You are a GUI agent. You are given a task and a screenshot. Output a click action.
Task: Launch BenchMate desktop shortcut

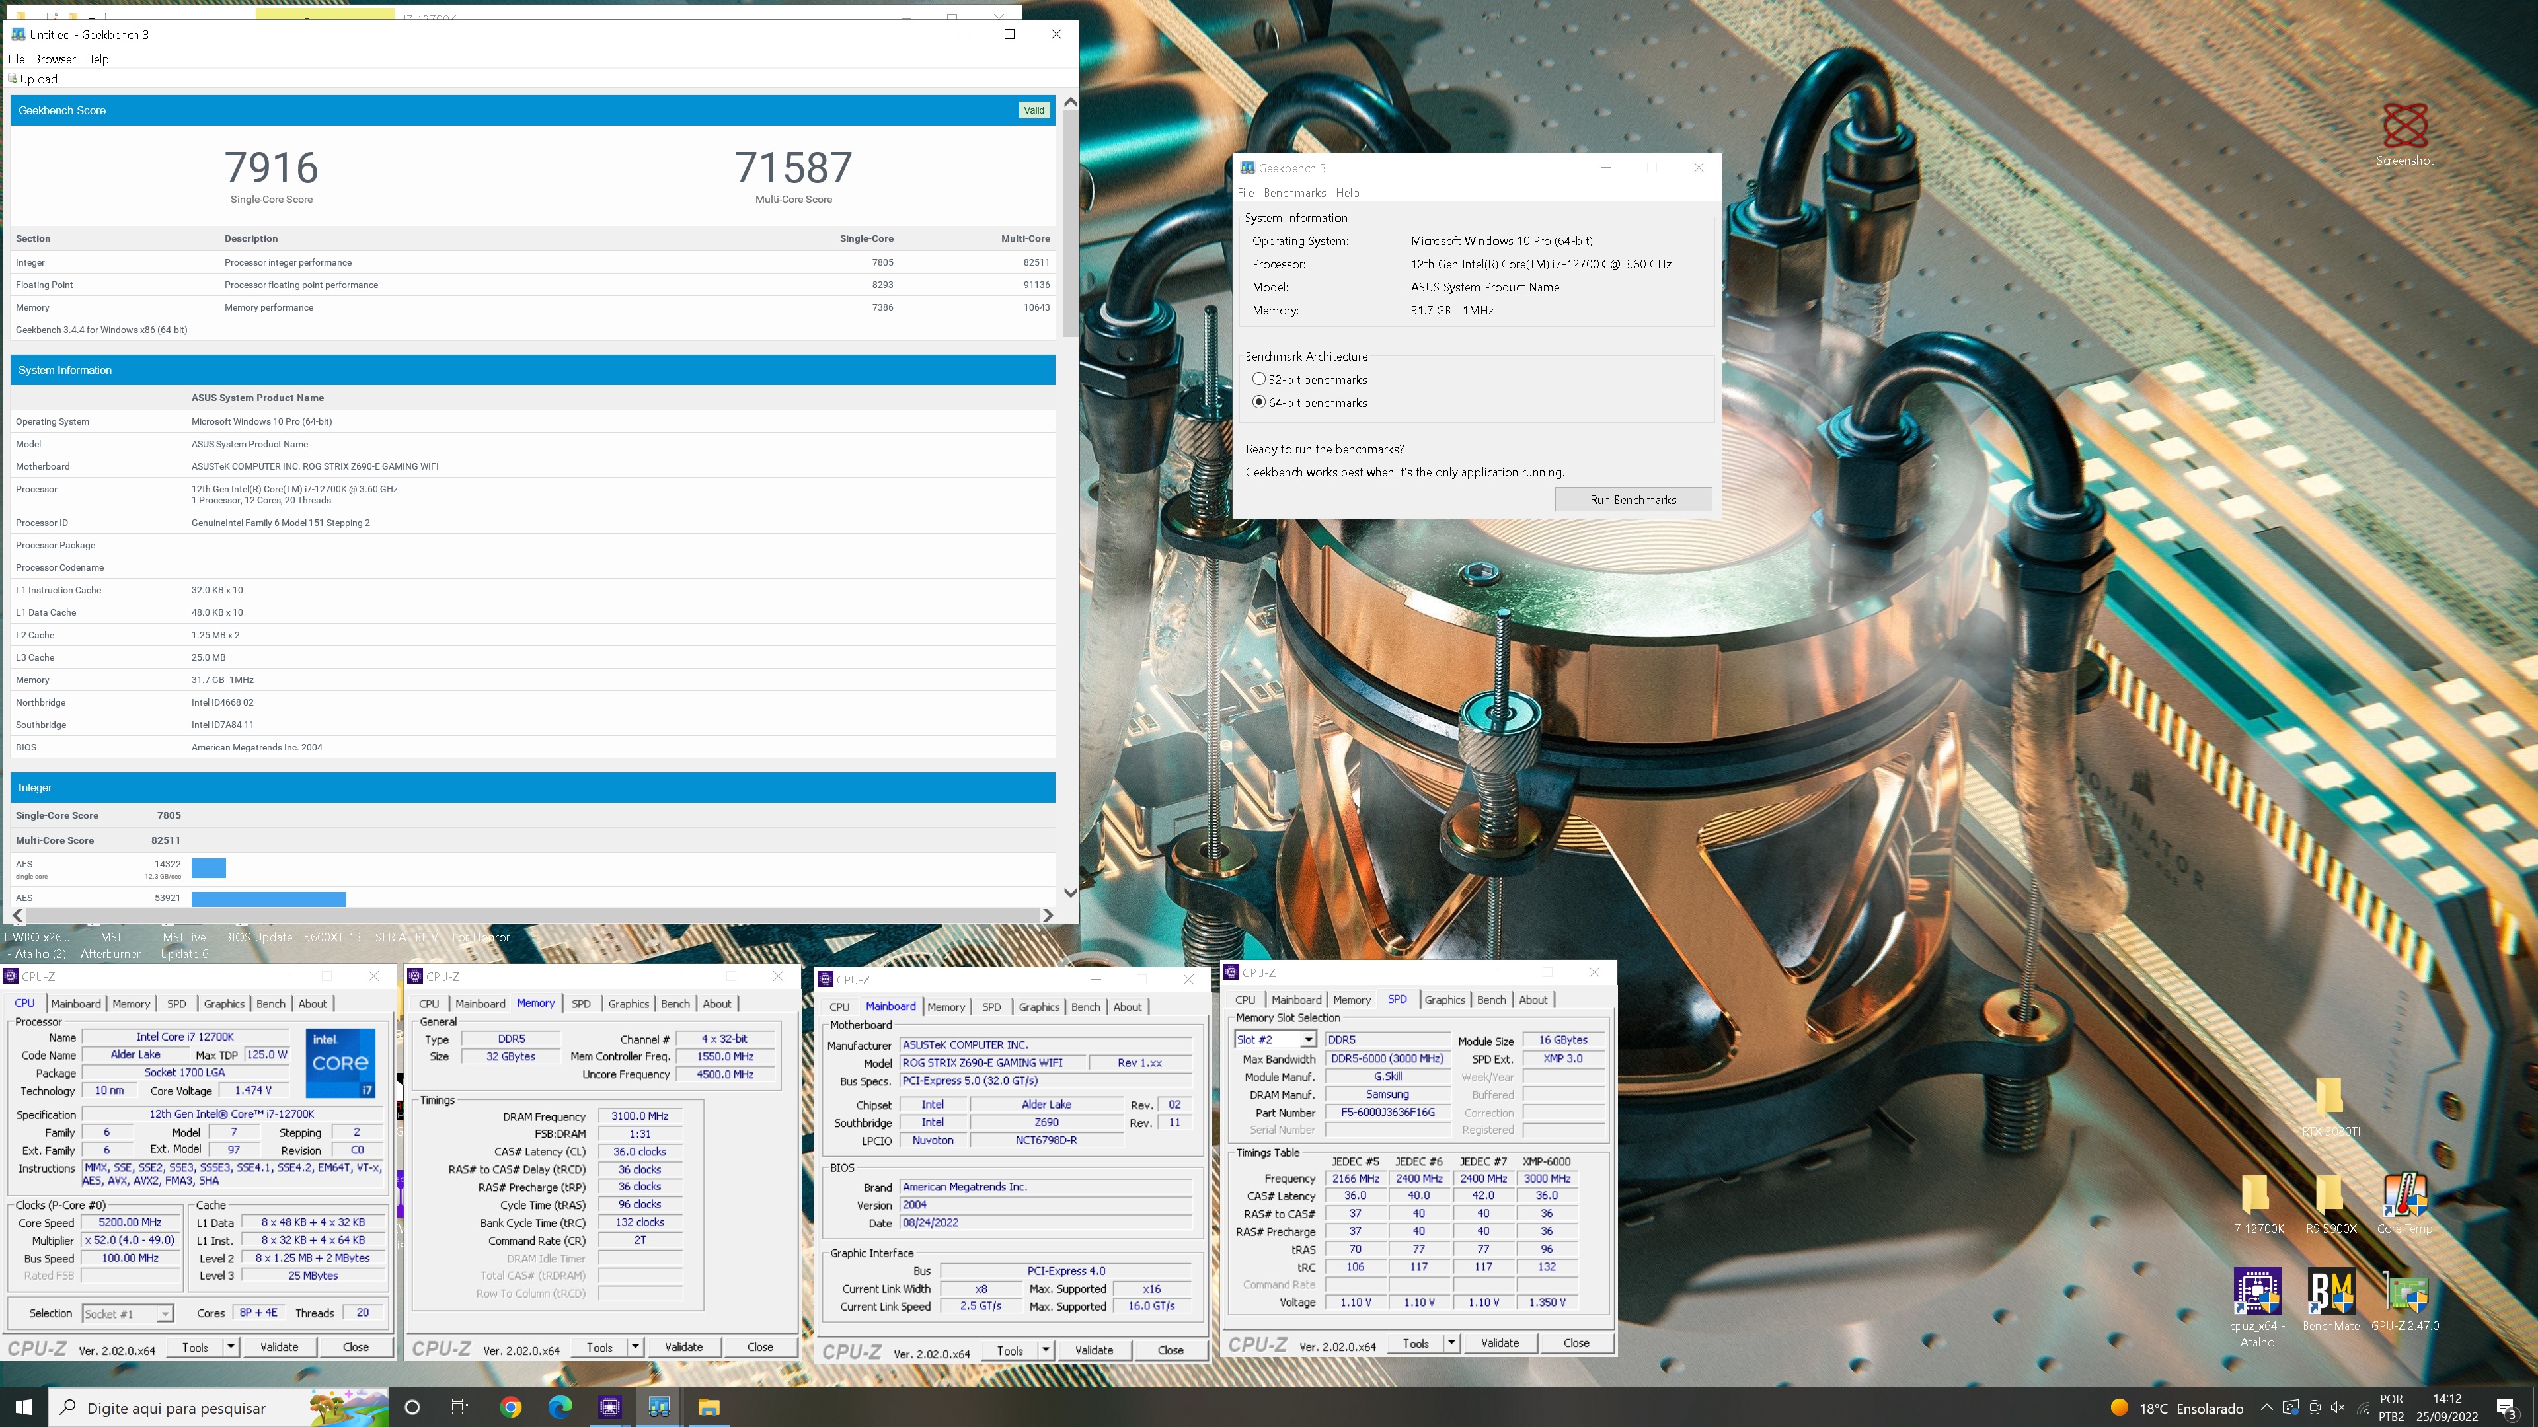point(2330,1300)
